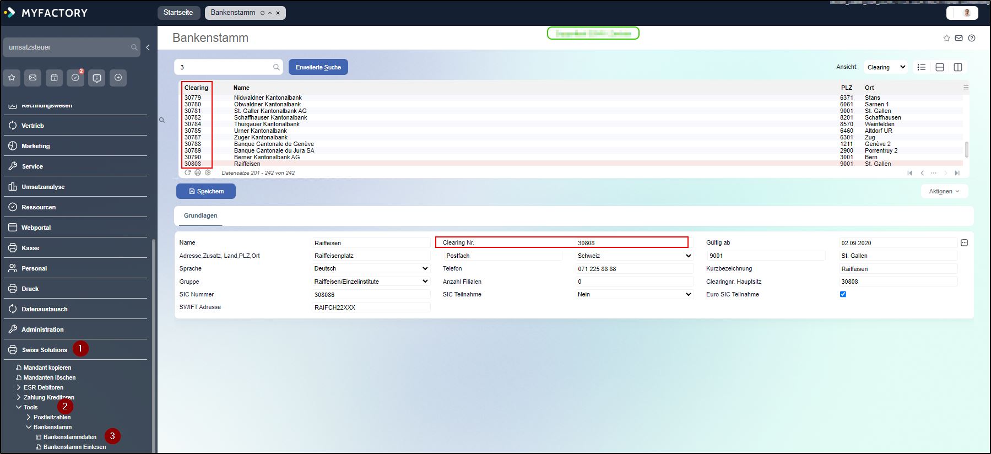Switch to horizontal split view layout icon
The image size is (991, 454).
(940, 67)
